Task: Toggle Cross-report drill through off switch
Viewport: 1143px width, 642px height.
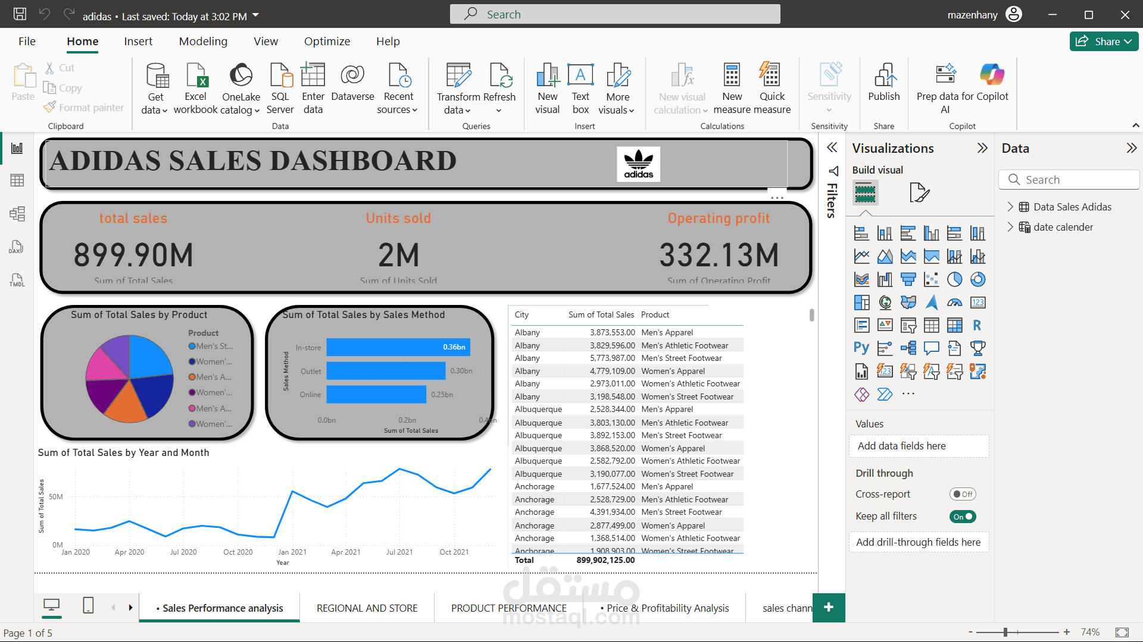Action: click(962, 494)
